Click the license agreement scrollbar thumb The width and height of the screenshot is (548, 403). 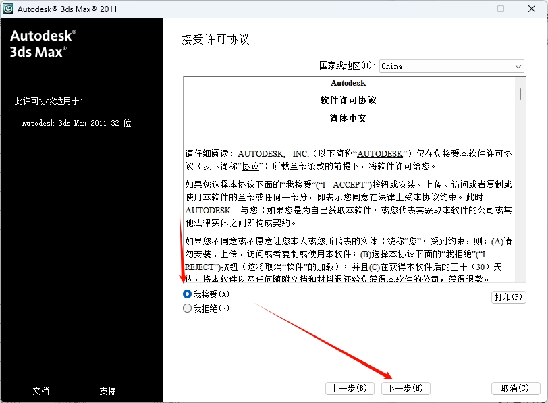coord(520,92)
